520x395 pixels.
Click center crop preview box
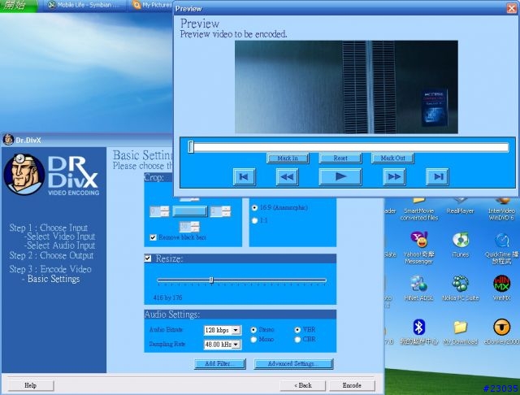point(189,211)
